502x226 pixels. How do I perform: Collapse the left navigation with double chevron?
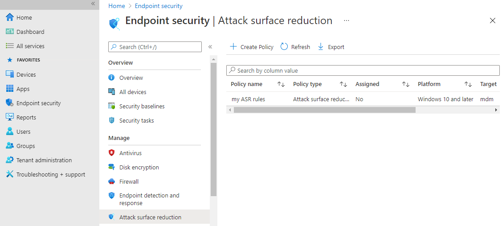click(93, 4)
